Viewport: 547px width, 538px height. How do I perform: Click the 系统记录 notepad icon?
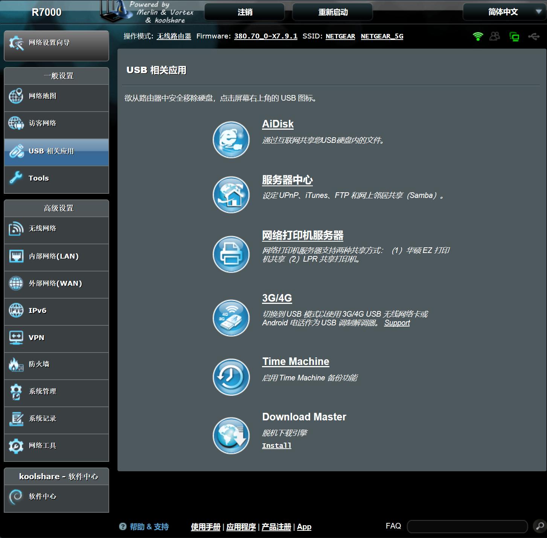(x=16, y=419)
